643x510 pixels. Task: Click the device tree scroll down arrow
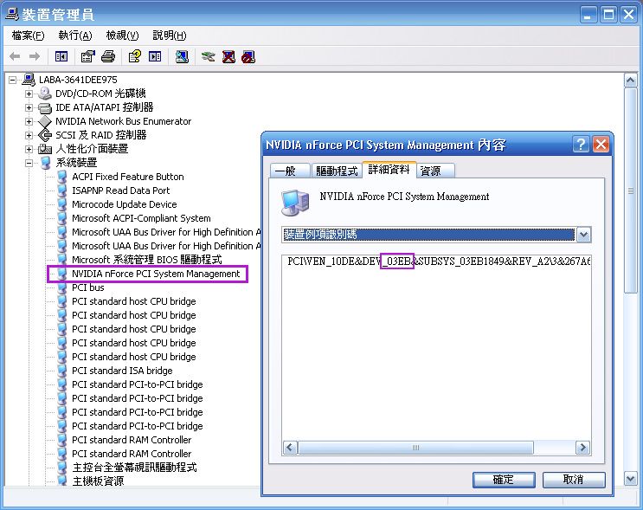point(630,479)
